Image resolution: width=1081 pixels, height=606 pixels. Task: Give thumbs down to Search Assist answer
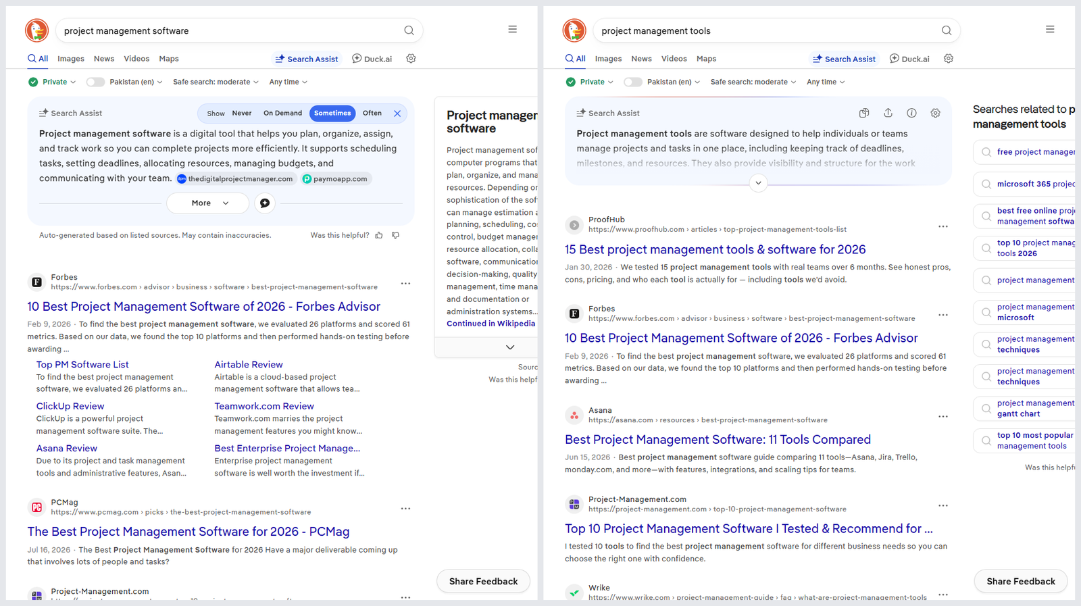click(x=396, y=235)
